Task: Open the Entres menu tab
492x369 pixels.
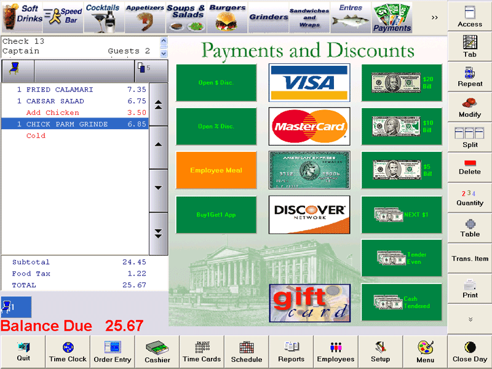Action: pos(351,17)
